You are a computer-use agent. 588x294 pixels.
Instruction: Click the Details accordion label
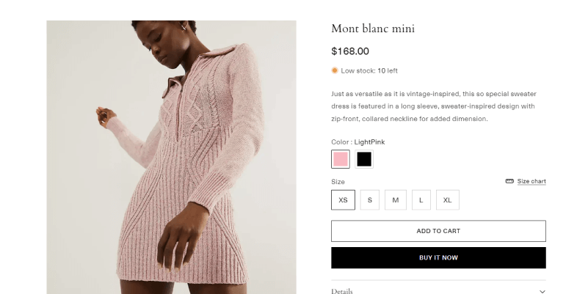[342, 291]
